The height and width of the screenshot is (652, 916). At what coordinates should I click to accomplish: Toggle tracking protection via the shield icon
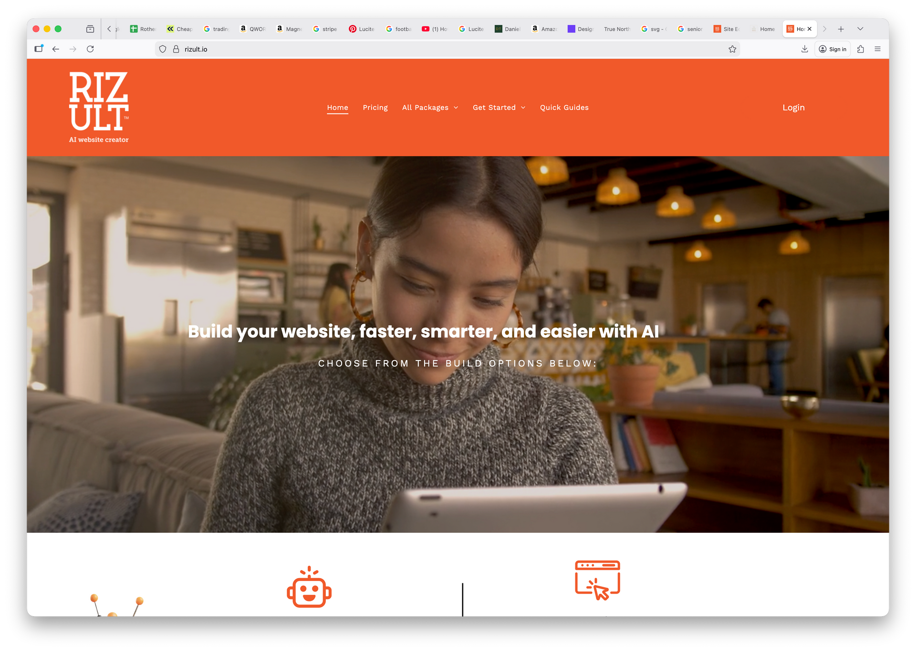pyautogui.click(x=162, y=49)
